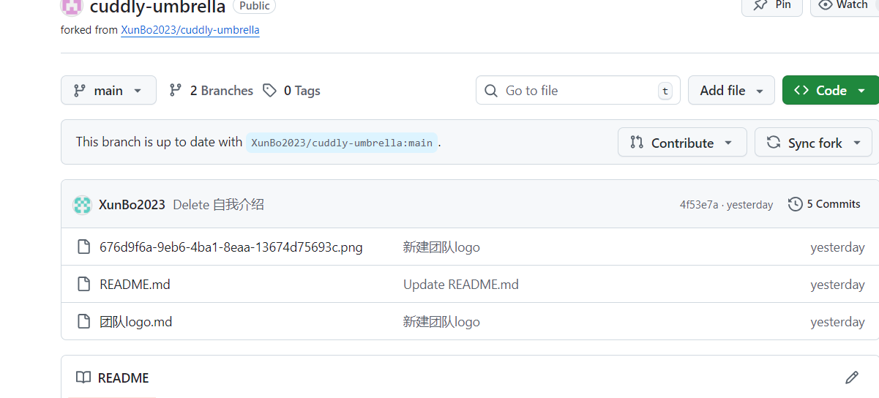Click the Pin repository button
The width and height of the screenshot is (879, 398).
pos(772,6)
